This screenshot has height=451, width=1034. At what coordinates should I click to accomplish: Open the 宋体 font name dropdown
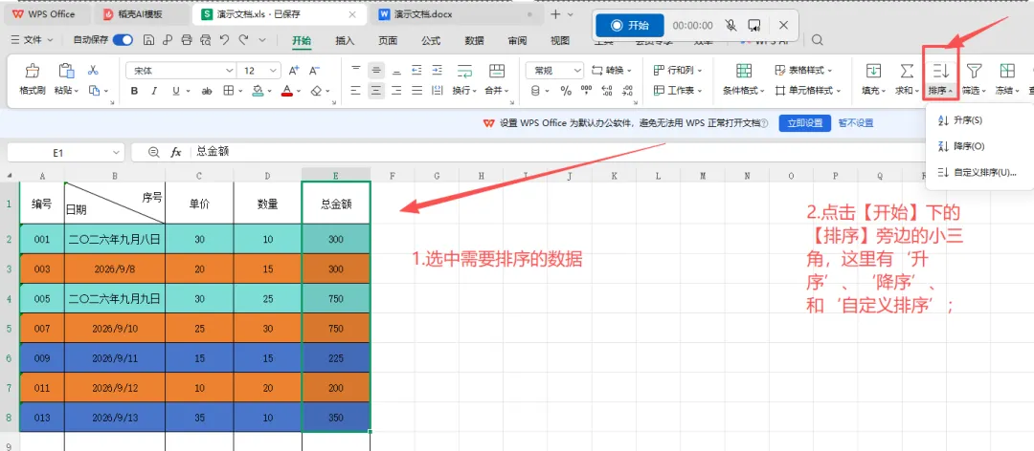tap(181, 71)
